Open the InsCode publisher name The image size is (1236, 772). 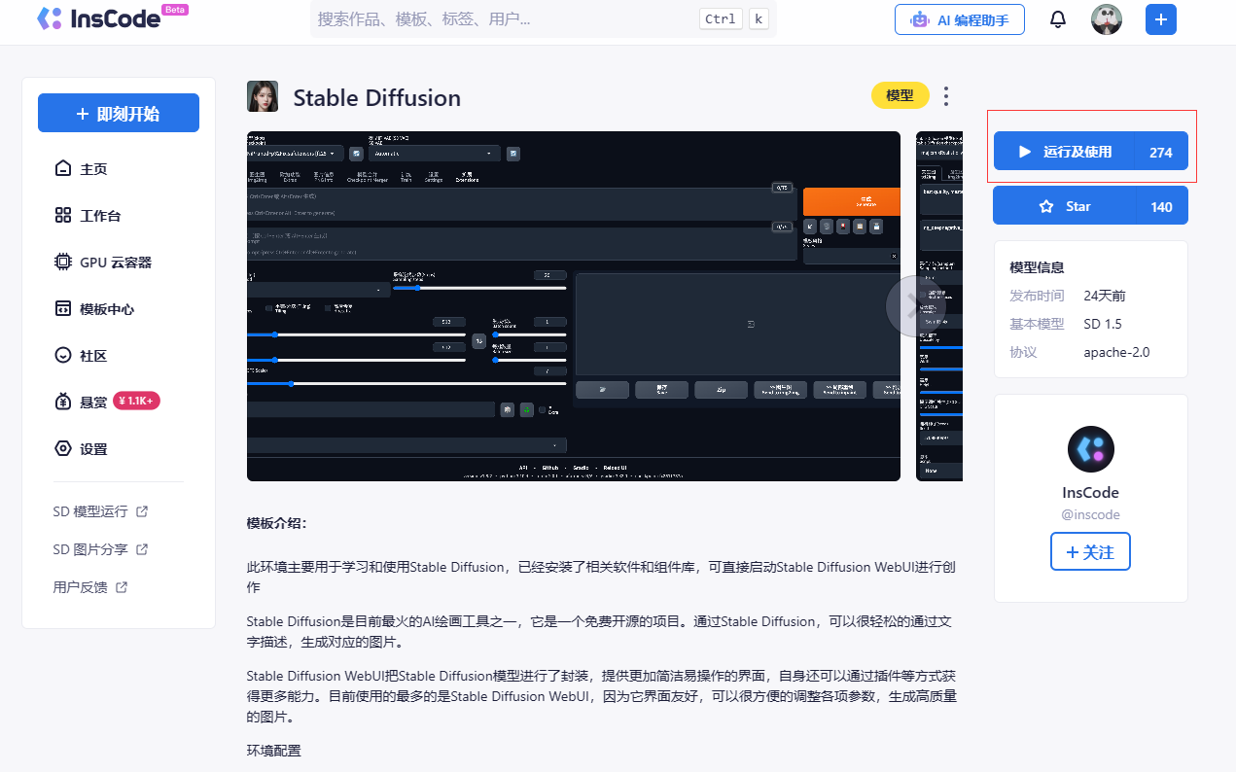pos(1090,492)
